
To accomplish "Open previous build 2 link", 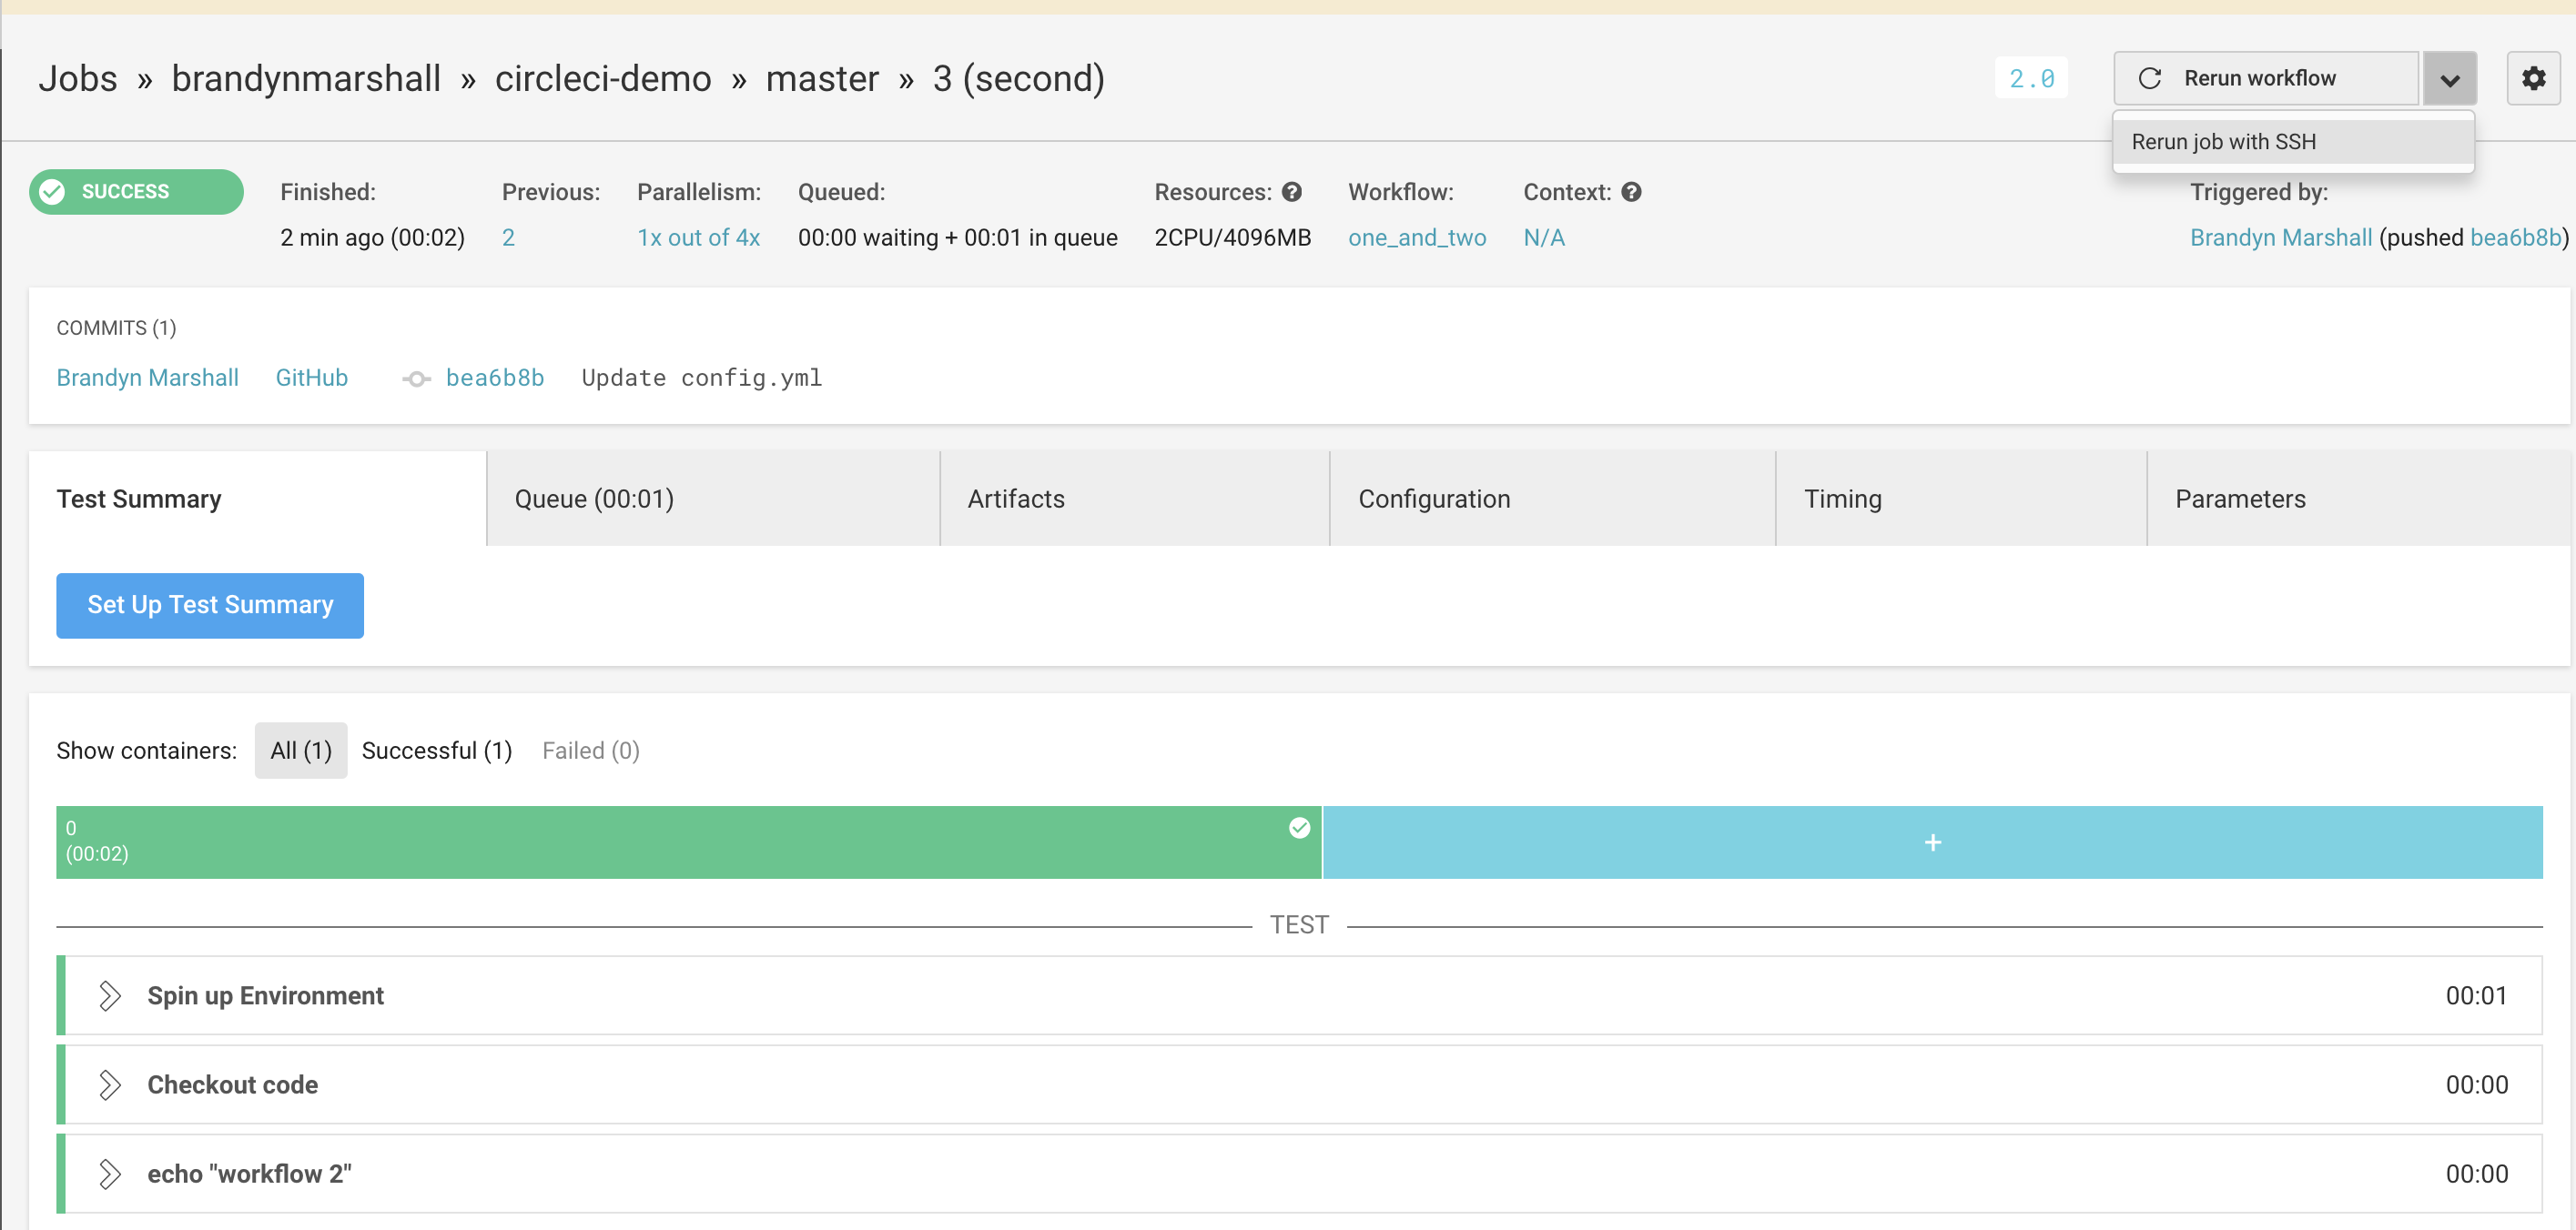I will (508, 237).
